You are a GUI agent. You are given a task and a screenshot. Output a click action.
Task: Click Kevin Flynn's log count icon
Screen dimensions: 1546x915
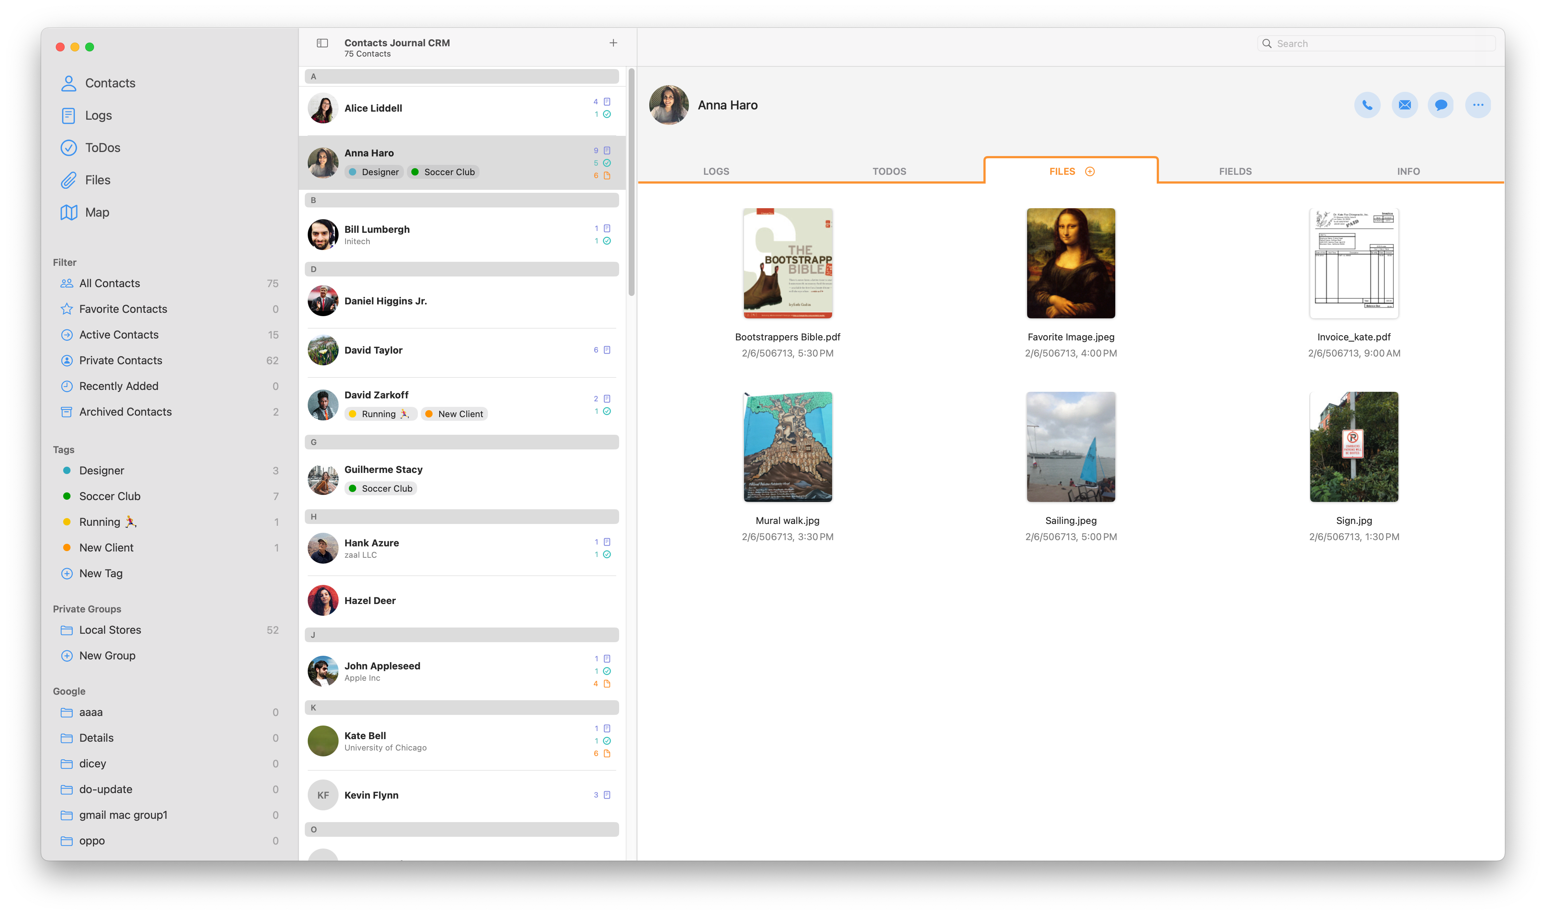coord(607,795)
